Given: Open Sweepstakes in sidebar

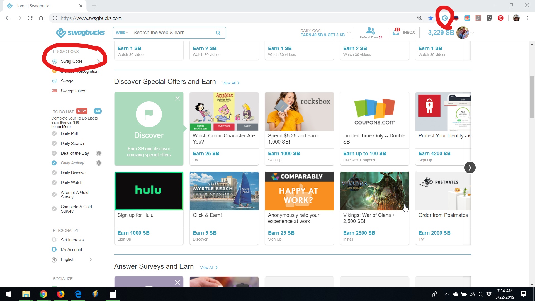Looking at the screenshot, I should point(73,91).
